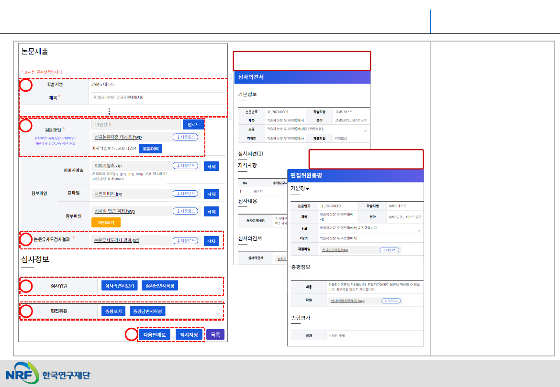Screen dimensions: 560x387
Task: Download the 이미지압축.zip image file
Action: [185, 166]
